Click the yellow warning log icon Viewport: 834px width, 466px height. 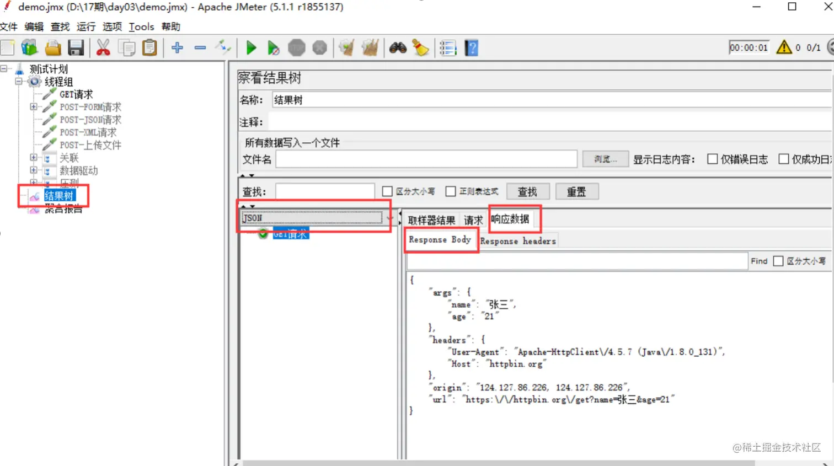click(x=784, y=47)
